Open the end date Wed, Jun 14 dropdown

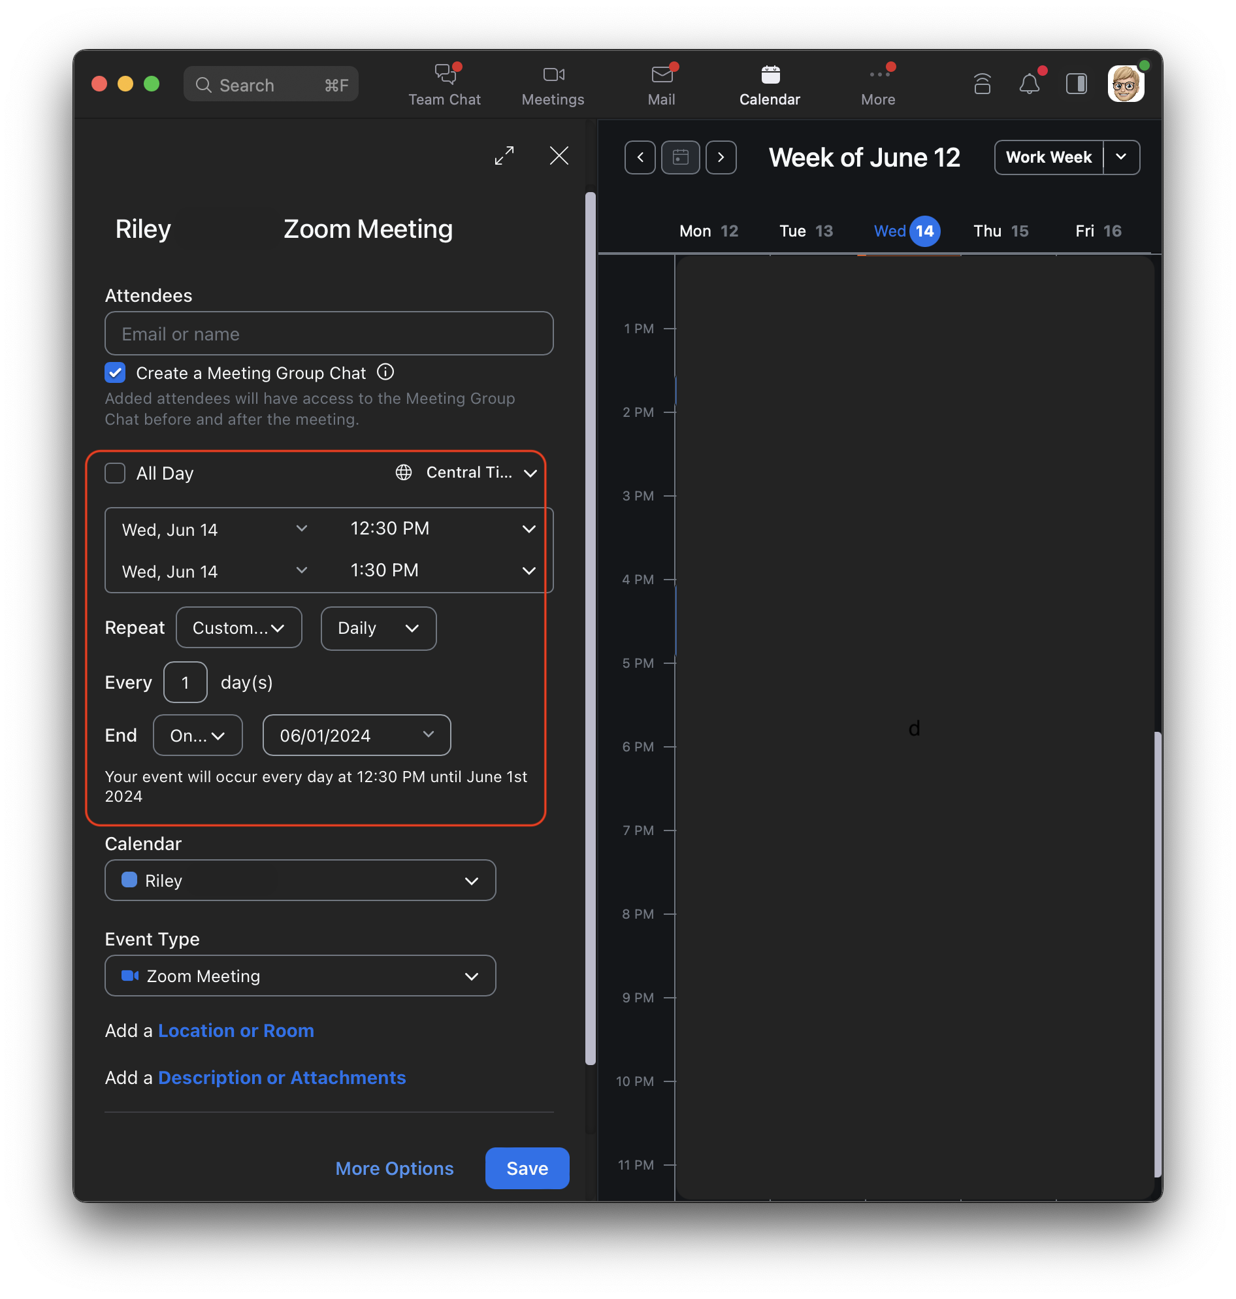tap(215, 570)
